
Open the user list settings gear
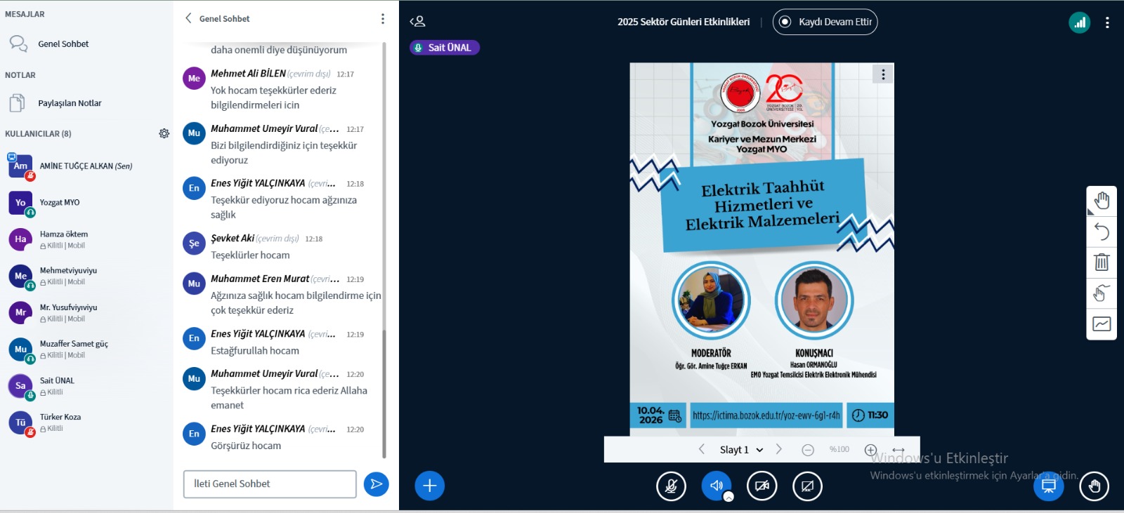click(x=164, y=133)
